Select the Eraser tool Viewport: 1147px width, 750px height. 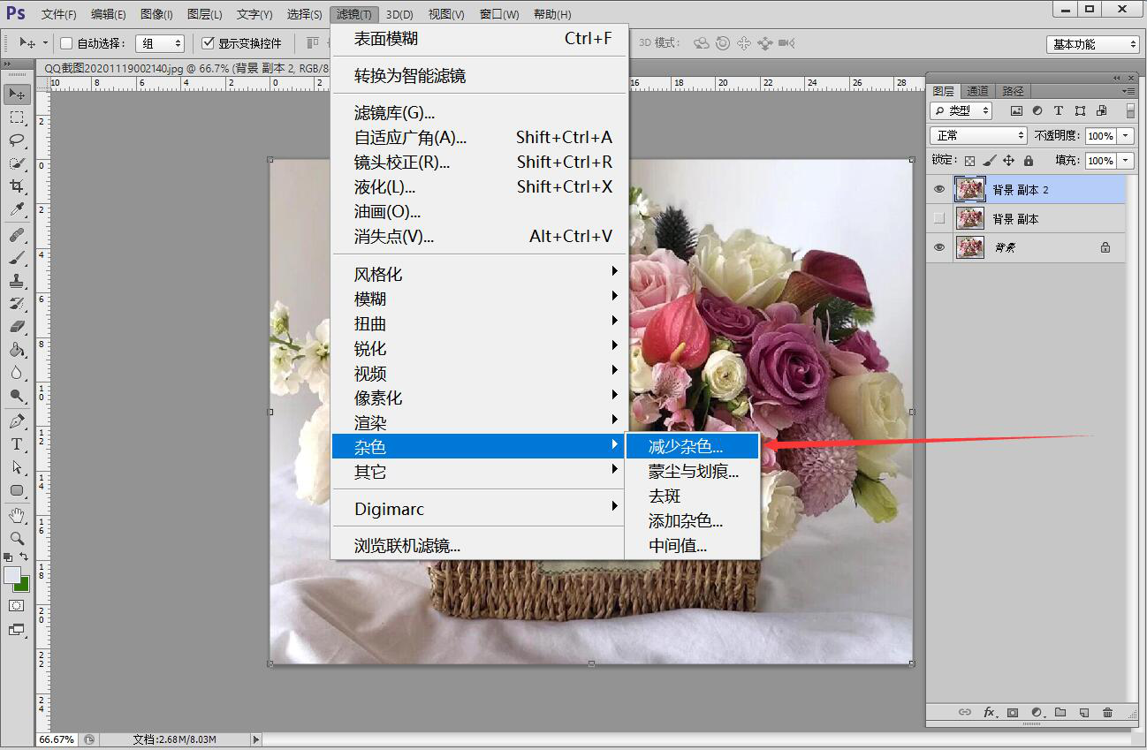[17, 327]
